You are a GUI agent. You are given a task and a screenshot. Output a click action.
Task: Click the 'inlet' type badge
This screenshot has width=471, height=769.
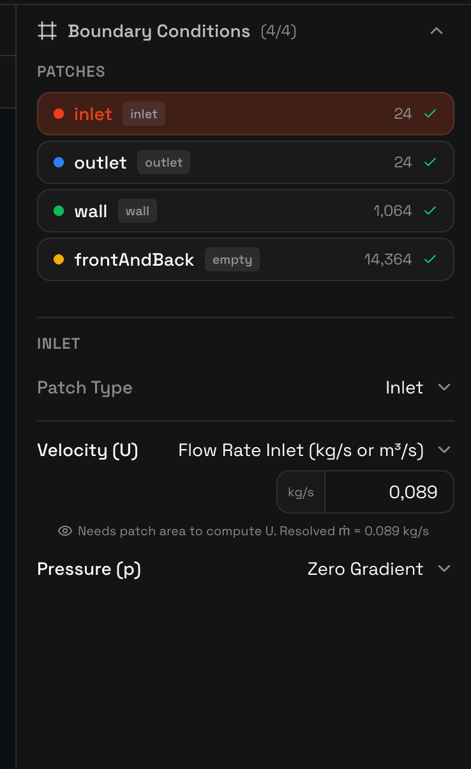point(144,114)
